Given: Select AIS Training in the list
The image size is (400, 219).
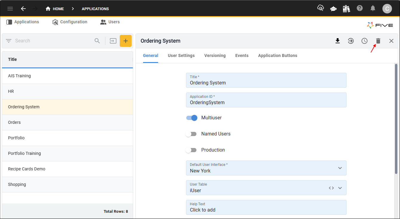Looking at the screenshot, I should pos(67,76).
